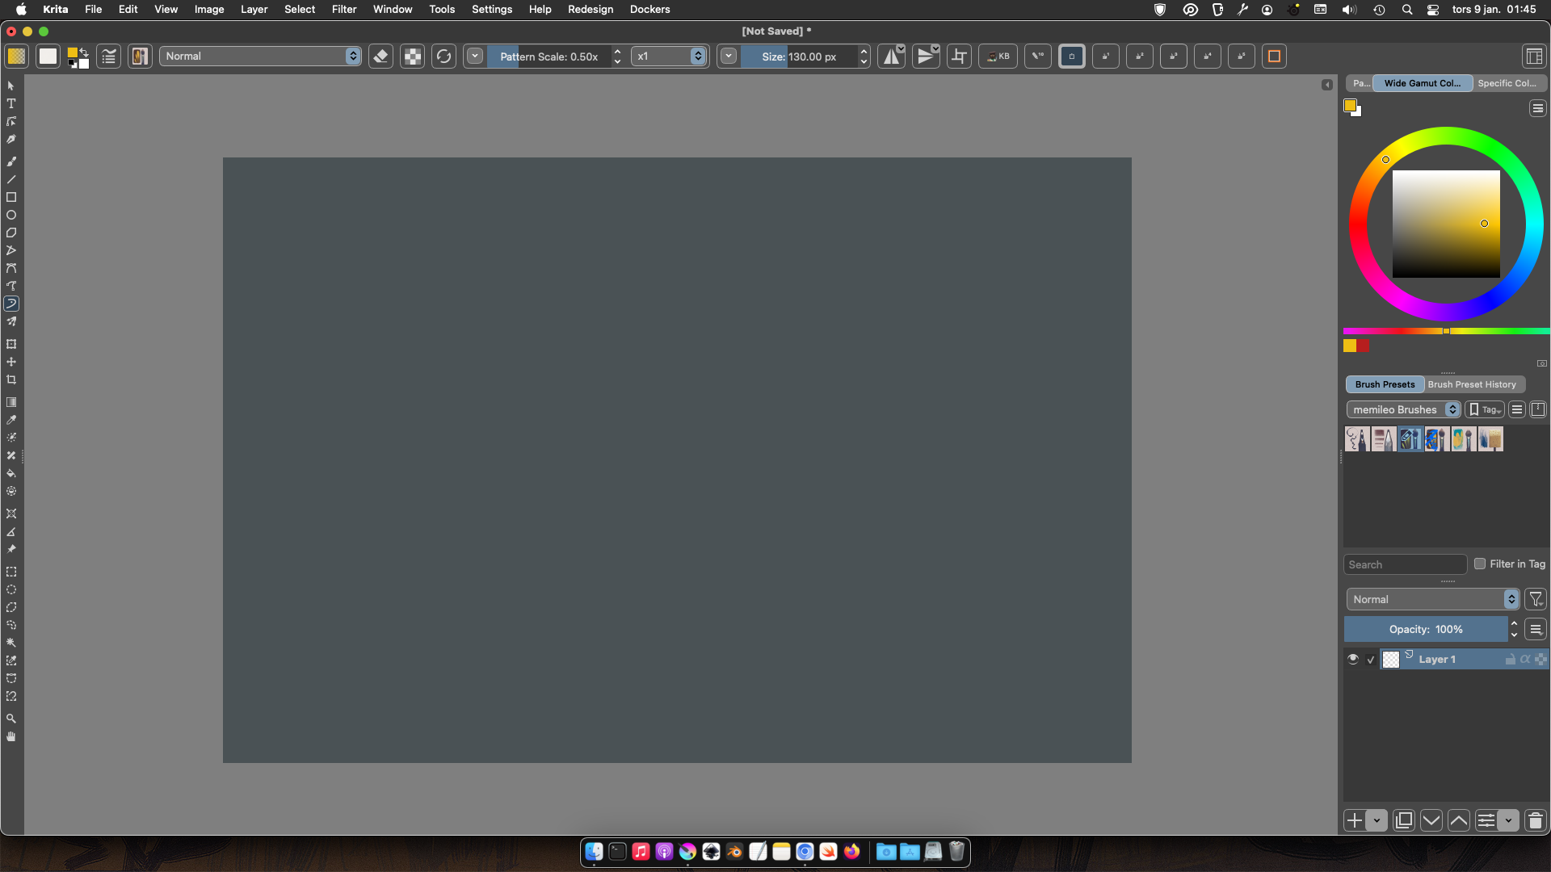Viewport: 1551px width, 872px height.
Task: Choose the Crop tool
Action: click(11, 379)
